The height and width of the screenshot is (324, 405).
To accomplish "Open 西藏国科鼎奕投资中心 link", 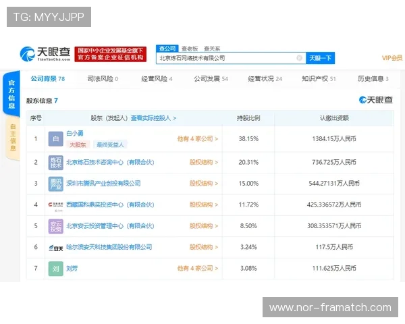I will (x=110, y=205).
